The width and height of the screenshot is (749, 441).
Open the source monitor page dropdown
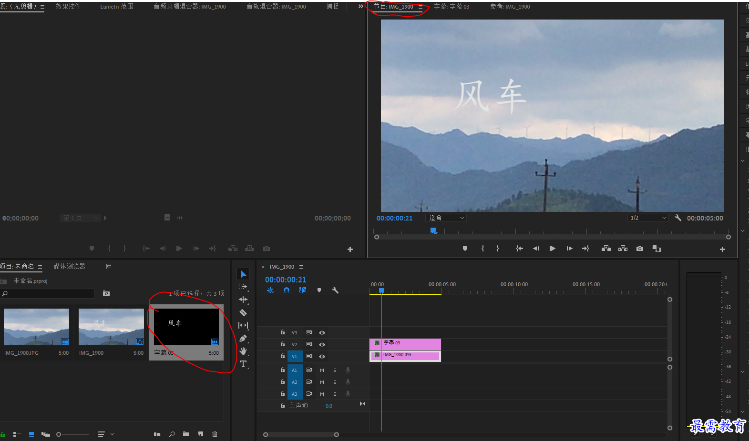coord(80,218)
